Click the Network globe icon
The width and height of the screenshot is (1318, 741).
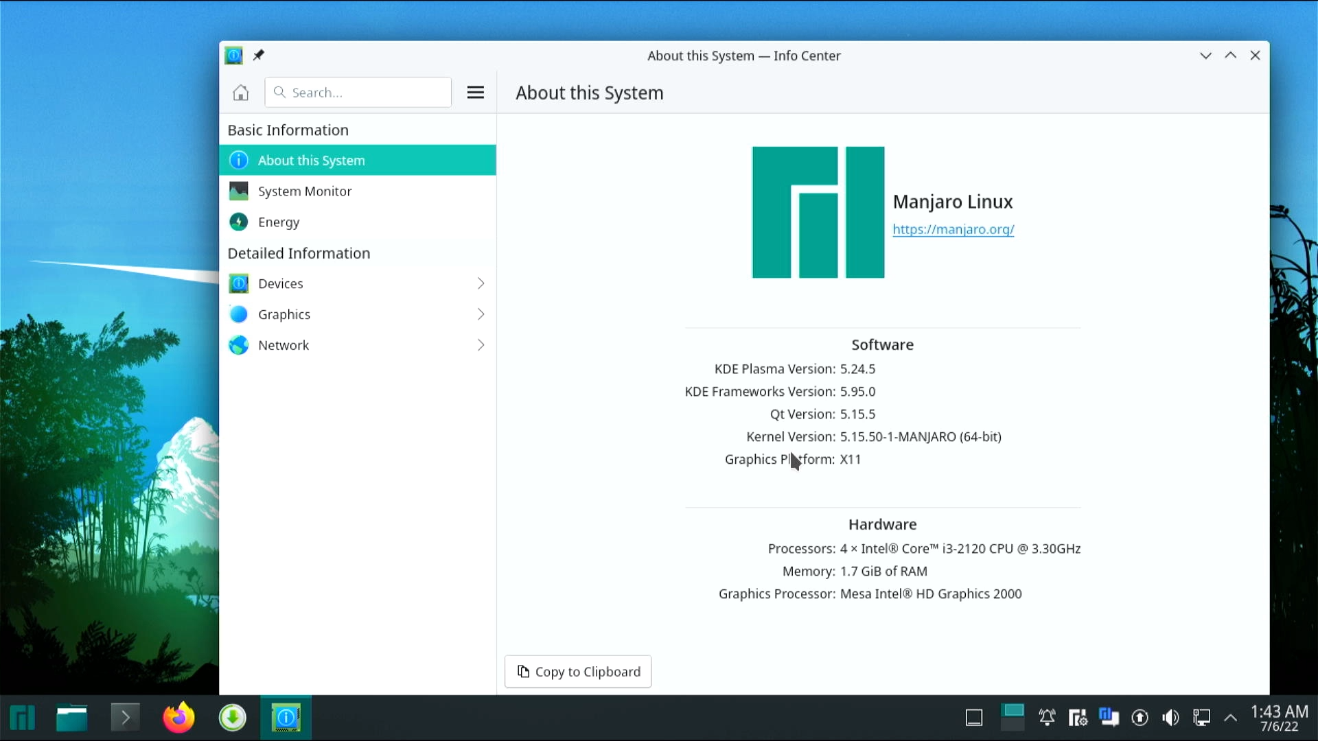click(x=238, y=345)
